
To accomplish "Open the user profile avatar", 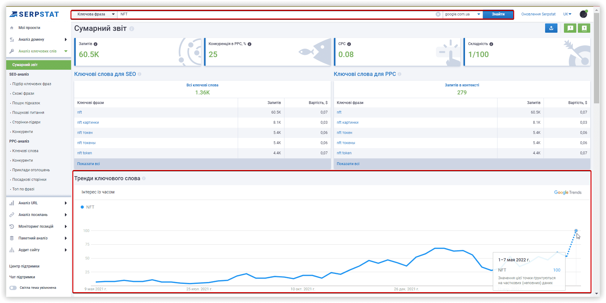I will [x=583, y=14].
